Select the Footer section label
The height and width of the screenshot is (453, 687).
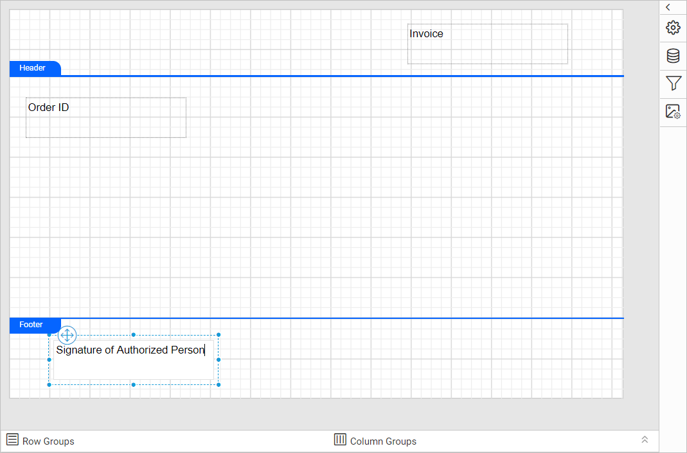click(x=35, y=325)
